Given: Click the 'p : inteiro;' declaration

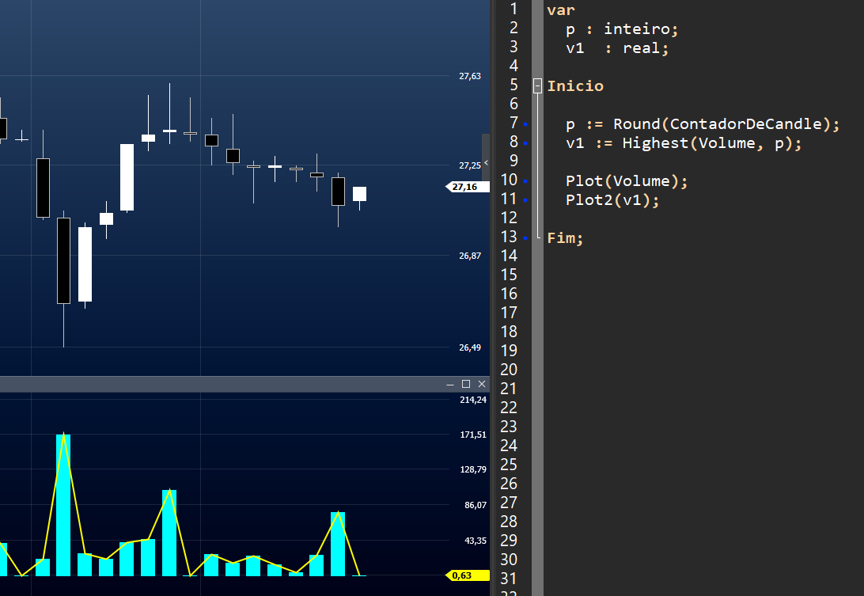Looking at the screenshot, I should [x=622, y=29].
